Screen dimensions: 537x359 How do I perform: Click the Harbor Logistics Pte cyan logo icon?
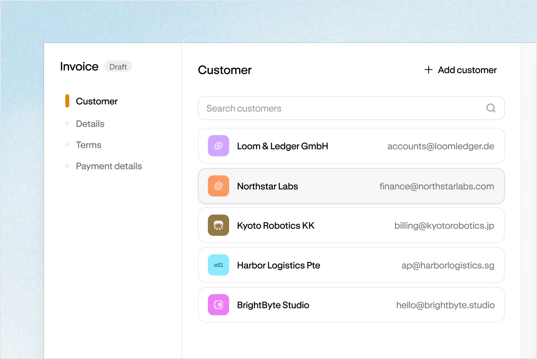click(x=219, y=265)
